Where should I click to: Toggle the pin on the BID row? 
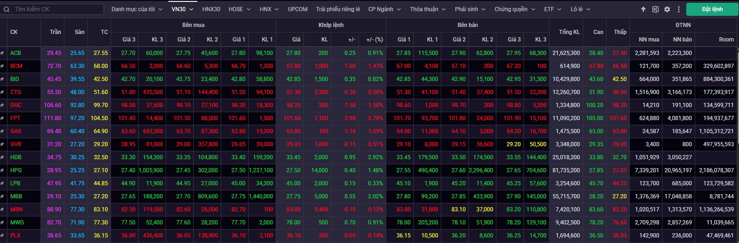coord(2,79)
